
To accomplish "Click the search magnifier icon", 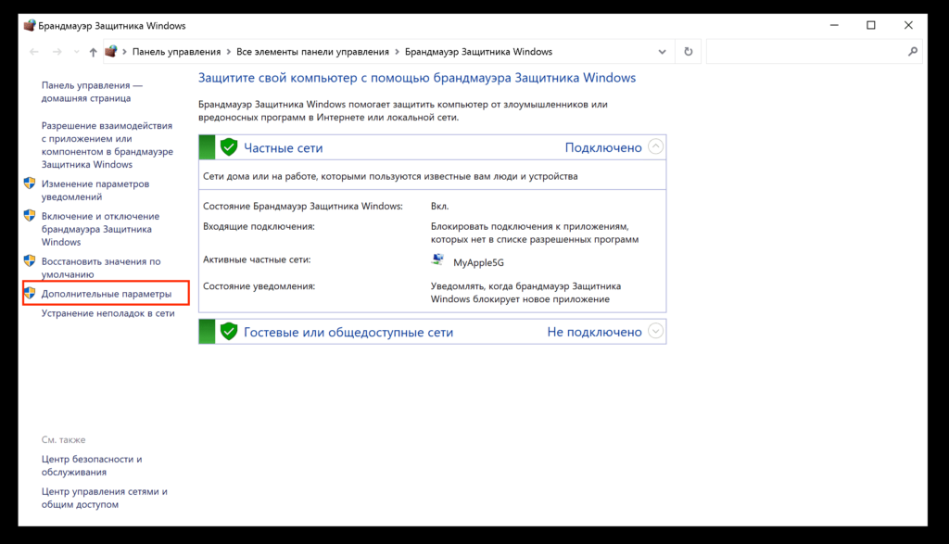I will (913, 52).
